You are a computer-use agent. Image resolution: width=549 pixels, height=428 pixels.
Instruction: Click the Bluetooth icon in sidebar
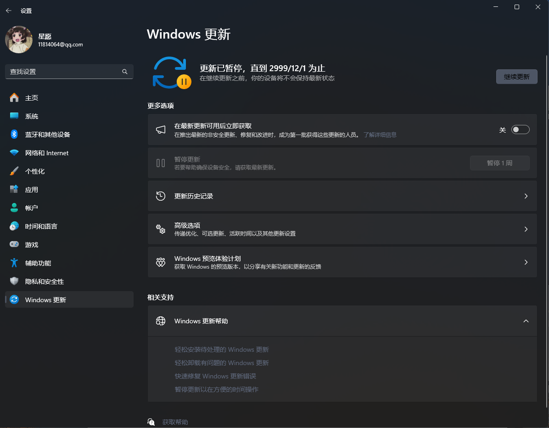click(x=14, y=134)
